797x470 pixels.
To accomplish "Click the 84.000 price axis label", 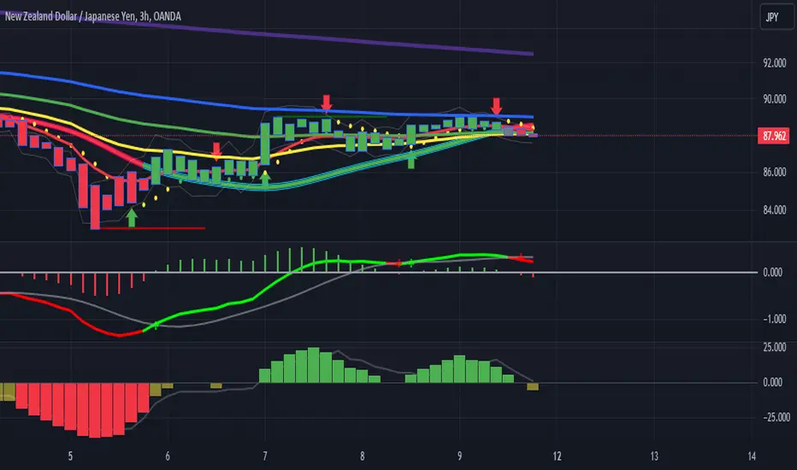I will pos(774,210).
